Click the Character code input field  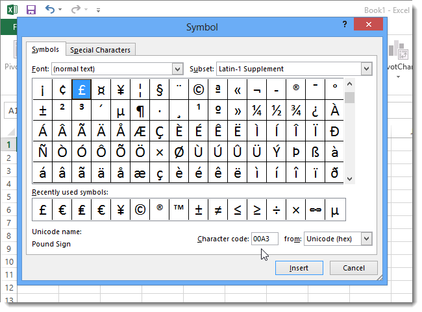pyautogui.click(x=264, y=239)
